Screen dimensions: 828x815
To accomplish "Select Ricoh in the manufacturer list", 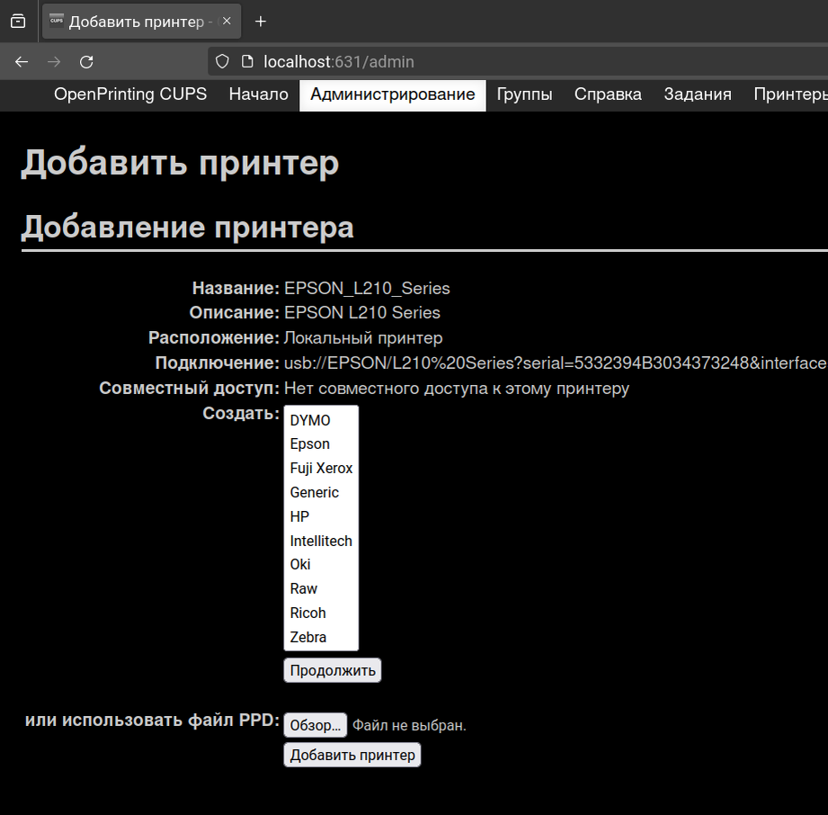I will 321,613.
